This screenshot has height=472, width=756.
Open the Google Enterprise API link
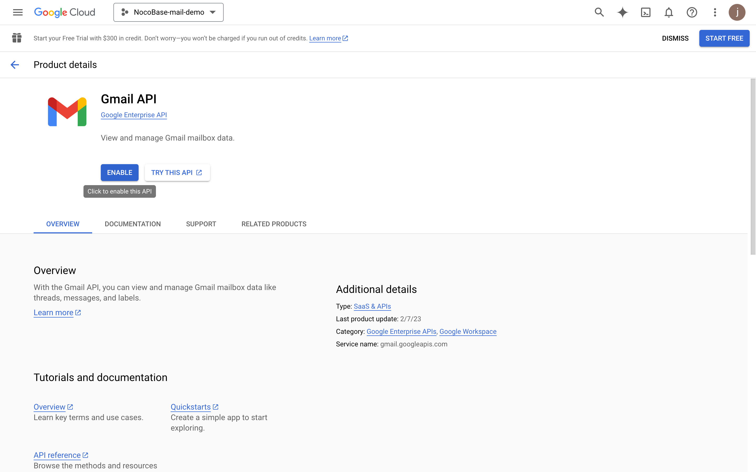point(134,115)
